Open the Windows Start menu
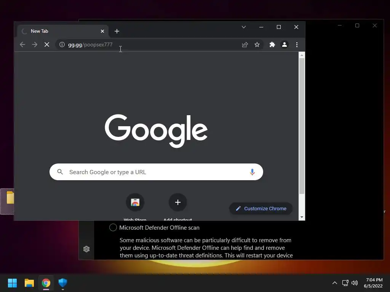390x292 pixels. (12, 283)
